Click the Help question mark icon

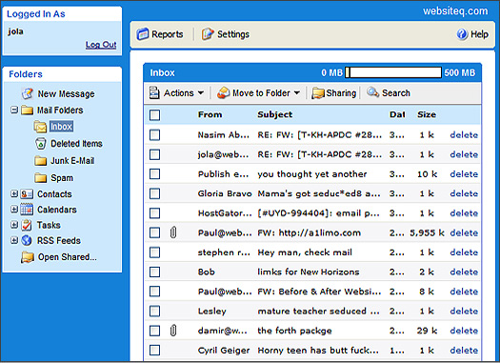click(462, 34)
